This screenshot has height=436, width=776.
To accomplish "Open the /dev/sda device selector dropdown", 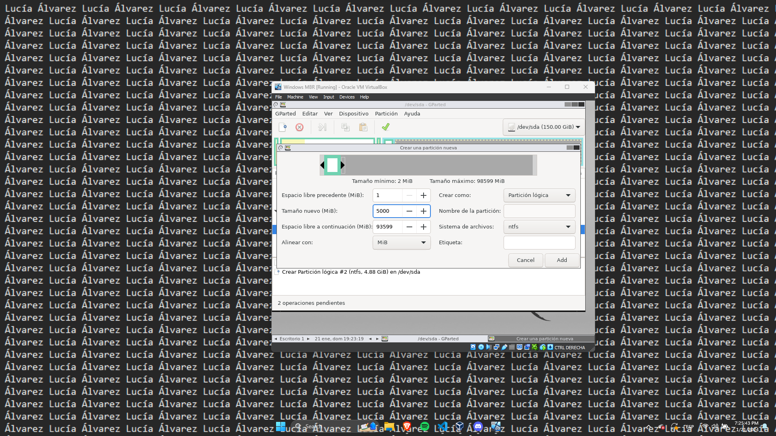I will coord(544,127).
